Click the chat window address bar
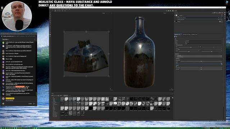230x129 pixels. click(x=18, y=36)
